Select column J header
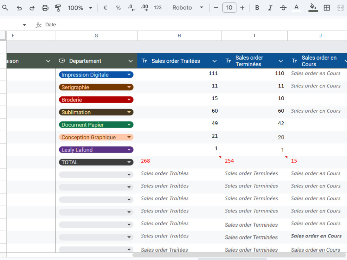This screenshot has height=260, width=347. [318, 36]
